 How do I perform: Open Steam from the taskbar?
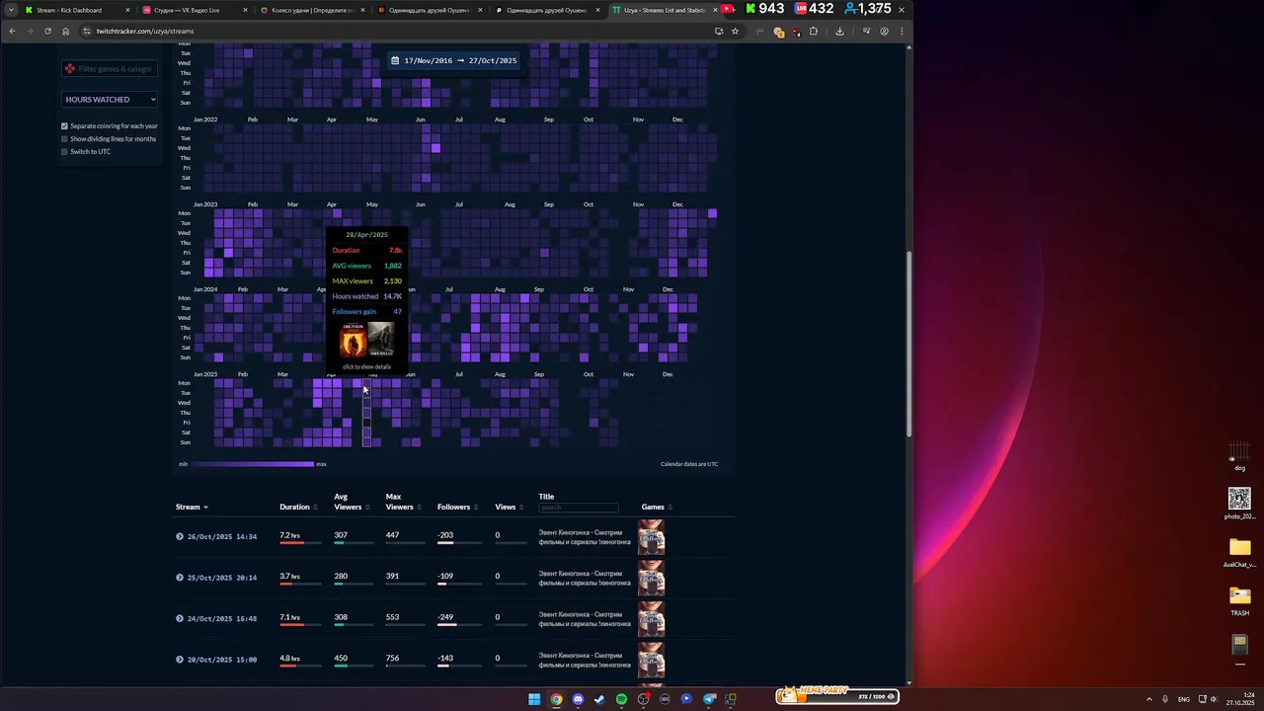(x=599, y=699)
